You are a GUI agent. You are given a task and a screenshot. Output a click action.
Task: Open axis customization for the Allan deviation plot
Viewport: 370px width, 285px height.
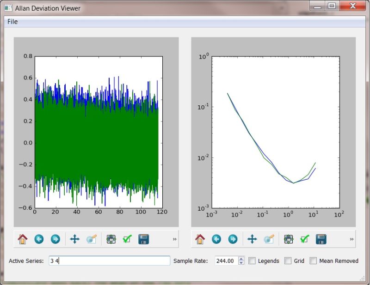point(304,239)
